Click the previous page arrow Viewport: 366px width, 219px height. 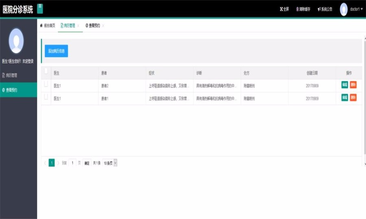click(x=45, y=163)
